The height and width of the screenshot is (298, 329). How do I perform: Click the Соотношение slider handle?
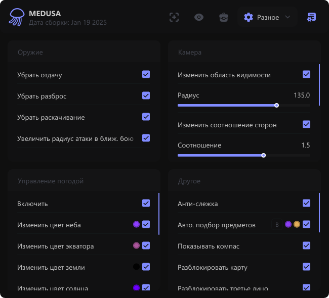(263, 156)
